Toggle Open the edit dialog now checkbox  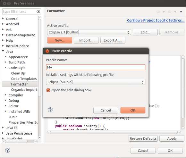(x=48, y=90)
